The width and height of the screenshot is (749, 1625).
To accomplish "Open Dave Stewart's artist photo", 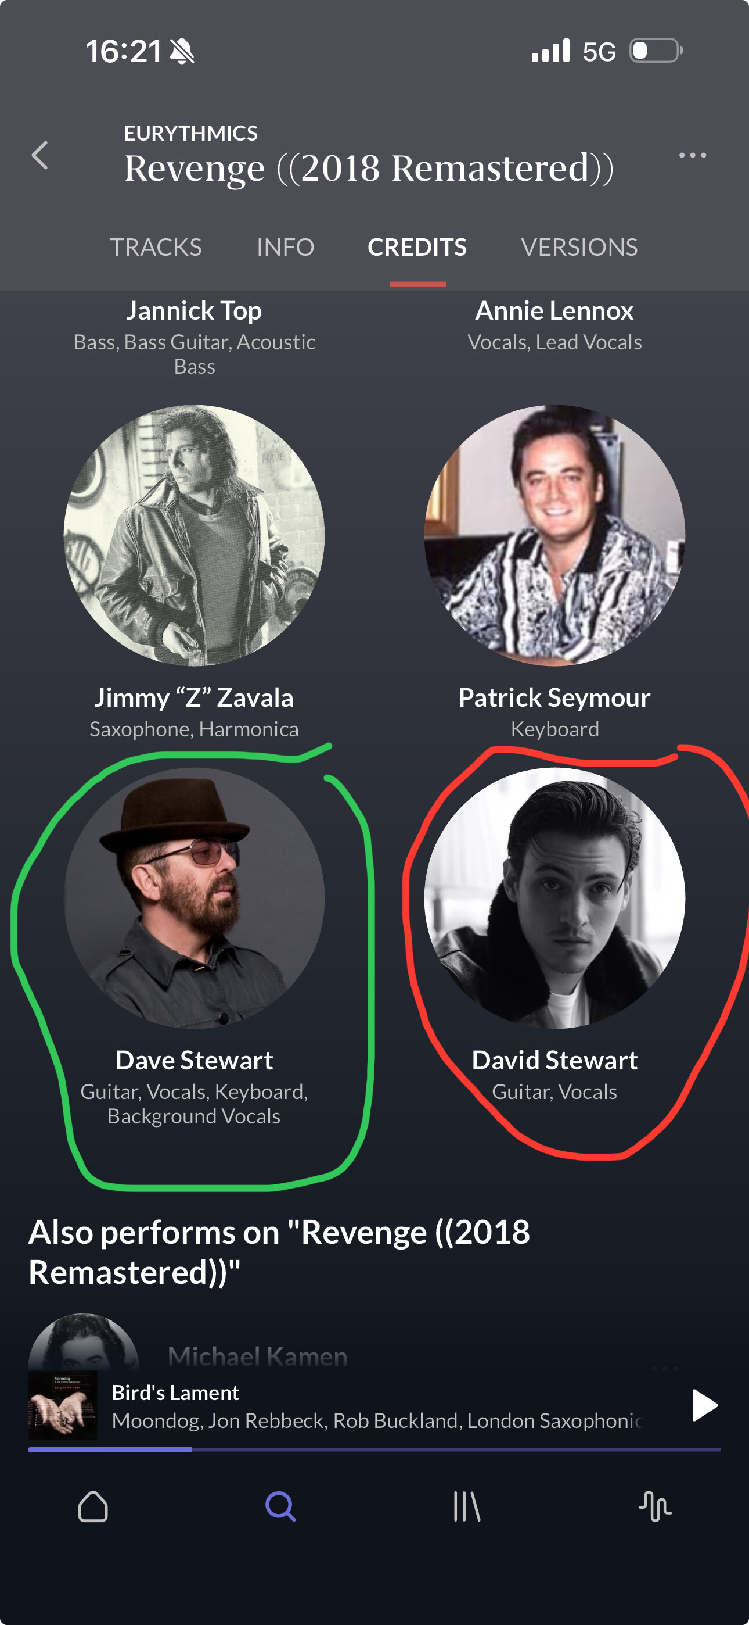I will point(194,898).
